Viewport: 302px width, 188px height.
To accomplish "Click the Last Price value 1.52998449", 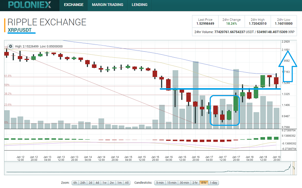I will 205,23.
